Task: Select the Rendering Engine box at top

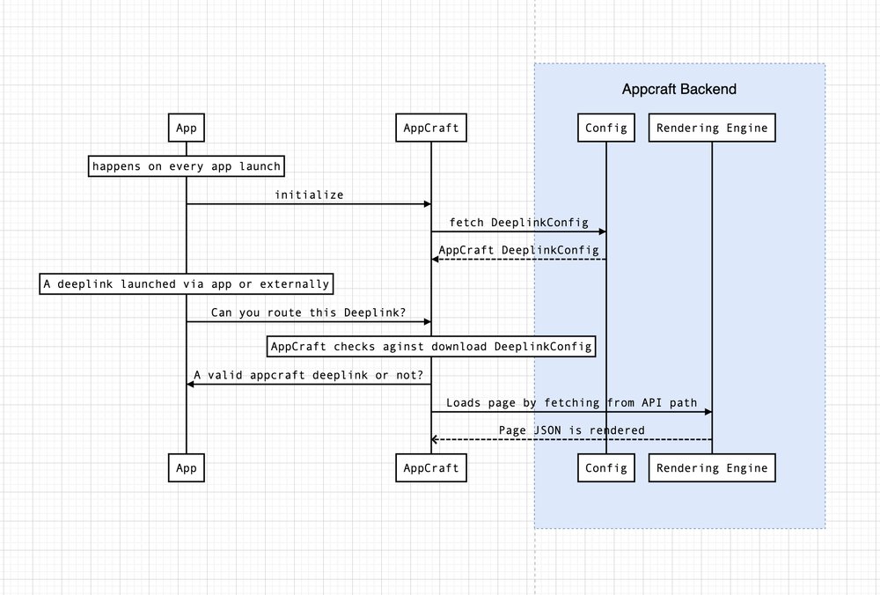Action: coord(711,127)
